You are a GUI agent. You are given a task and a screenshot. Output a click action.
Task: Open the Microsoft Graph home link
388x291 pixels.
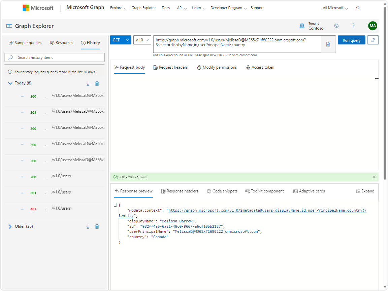85,7
